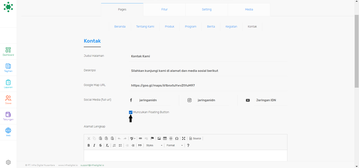Insert a special character (Omega)
Viewport: 359px width, 168px height.
177,139
